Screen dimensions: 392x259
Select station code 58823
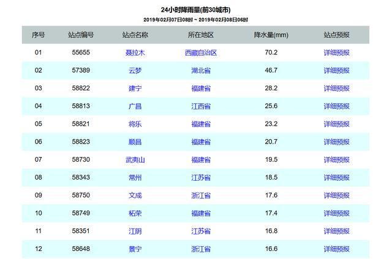coord(81,142)
